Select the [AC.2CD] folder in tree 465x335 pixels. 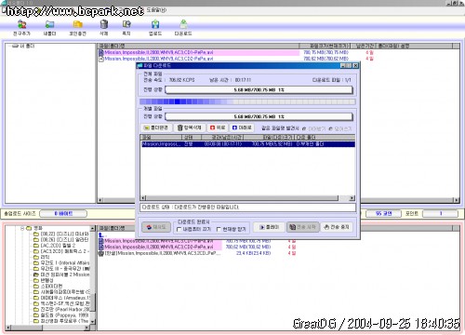(58, 246)
